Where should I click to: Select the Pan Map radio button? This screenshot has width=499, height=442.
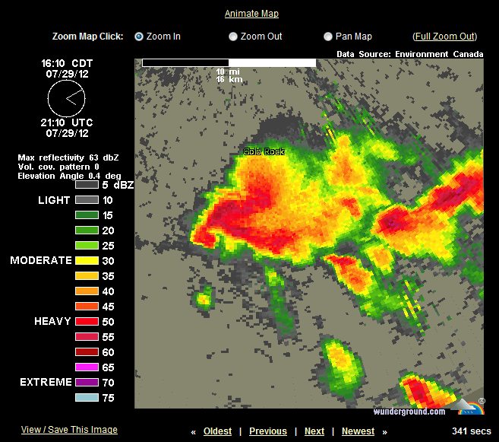[328, 37]
